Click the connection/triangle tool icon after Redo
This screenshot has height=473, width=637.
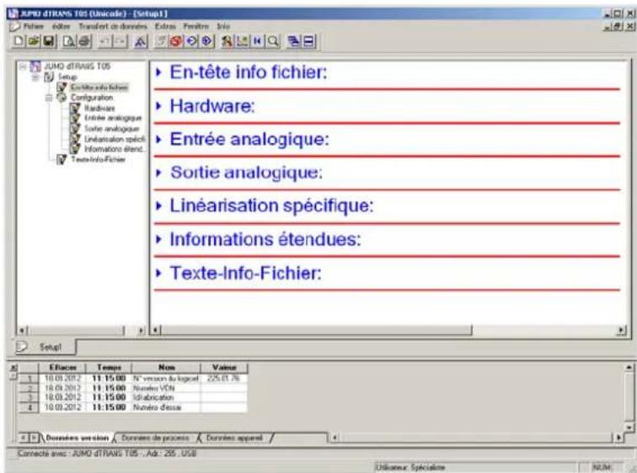point(141,41)
